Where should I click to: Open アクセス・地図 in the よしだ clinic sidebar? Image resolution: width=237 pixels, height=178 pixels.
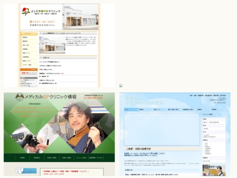pyautogui.click(x=29, y=65)
